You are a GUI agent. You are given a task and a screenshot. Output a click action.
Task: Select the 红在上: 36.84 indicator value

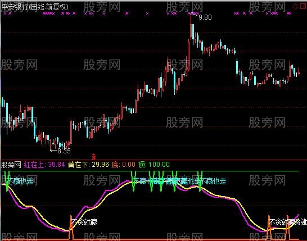pos(44,165)
